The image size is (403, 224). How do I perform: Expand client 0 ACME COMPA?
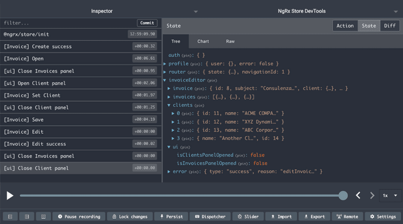pyautogui.click(x=173, y=113)
